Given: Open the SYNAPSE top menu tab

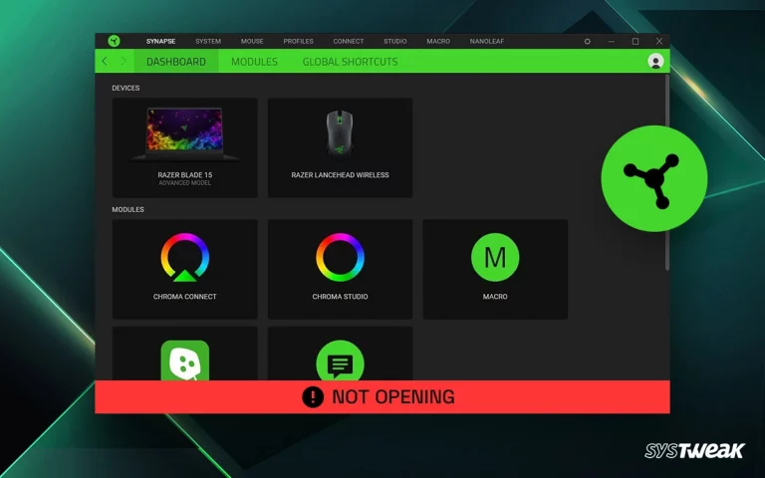Looking at the screenshot, I should 160,42.
